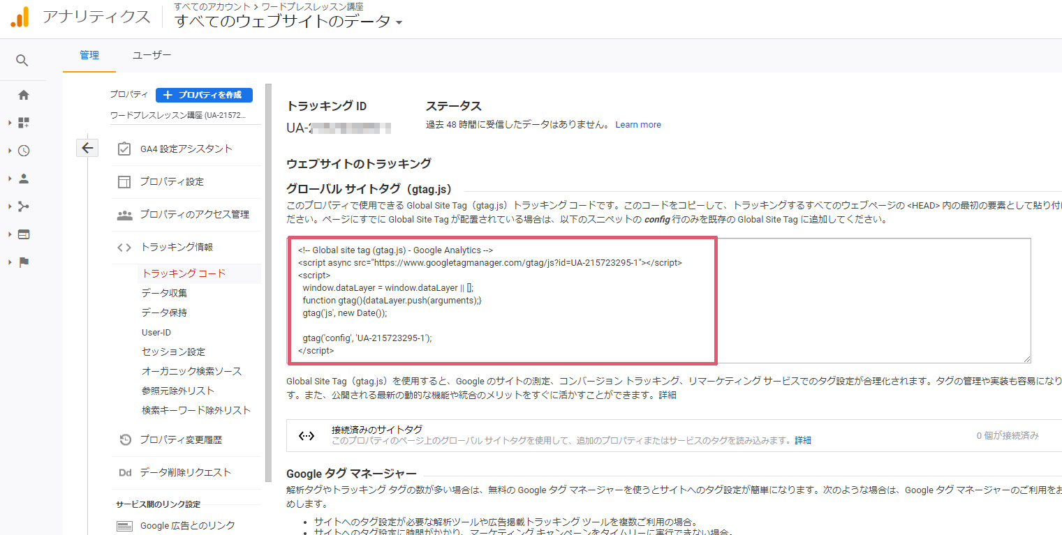Click inside the gtag.js tracking code textarea
Viewport: 1062px width, 535px height.
659,301
